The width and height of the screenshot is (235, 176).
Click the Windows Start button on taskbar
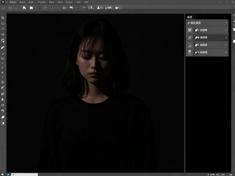(x=2, y=175)
